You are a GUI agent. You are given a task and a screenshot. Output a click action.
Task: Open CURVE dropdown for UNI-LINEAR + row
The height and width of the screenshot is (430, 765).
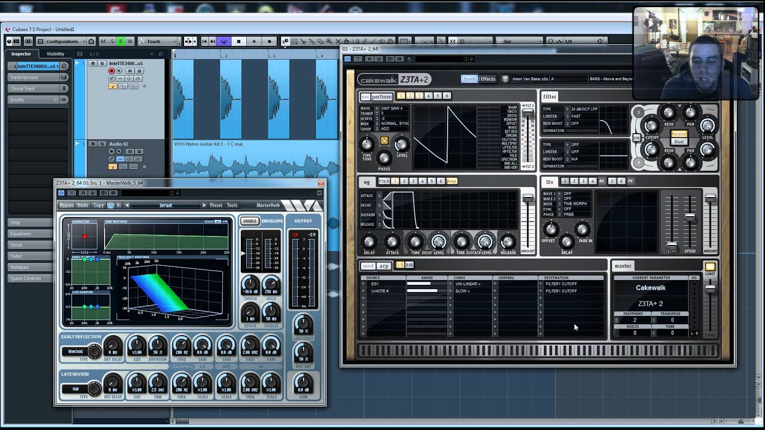point(451,284)
